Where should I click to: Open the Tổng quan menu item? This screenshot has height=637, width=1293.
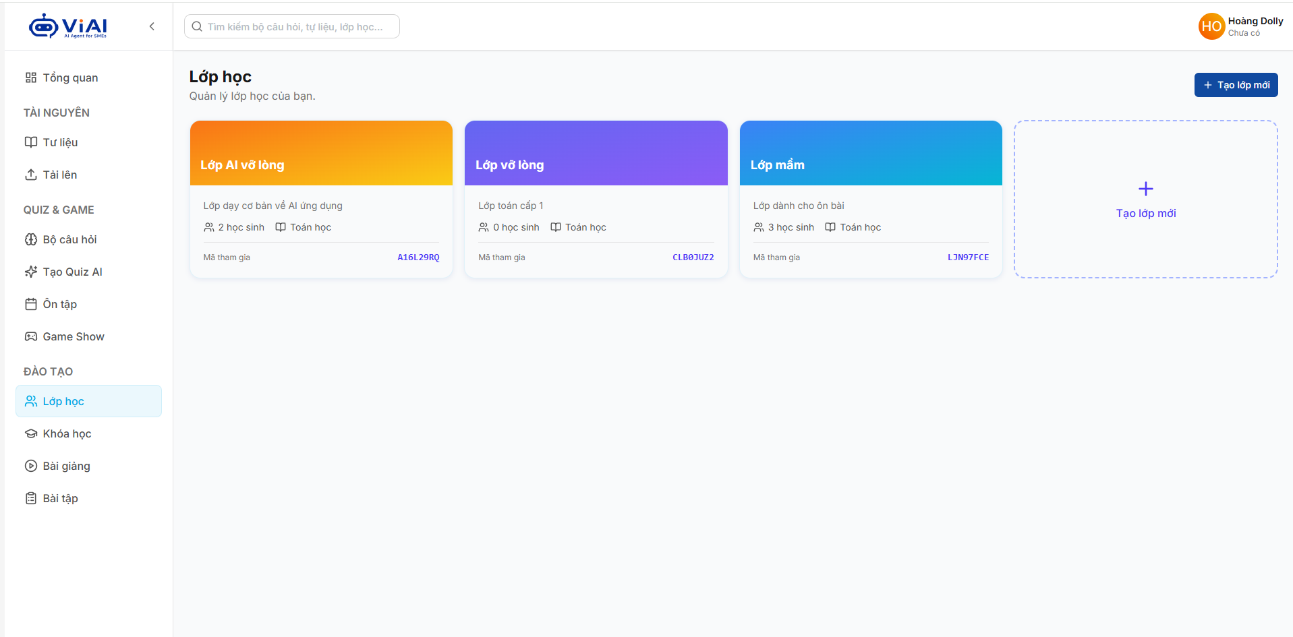tap(88, 78)
